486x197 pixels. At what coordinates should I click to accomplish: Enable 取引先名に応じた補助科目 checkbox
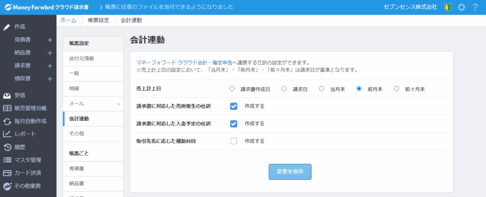click(234, 141)
